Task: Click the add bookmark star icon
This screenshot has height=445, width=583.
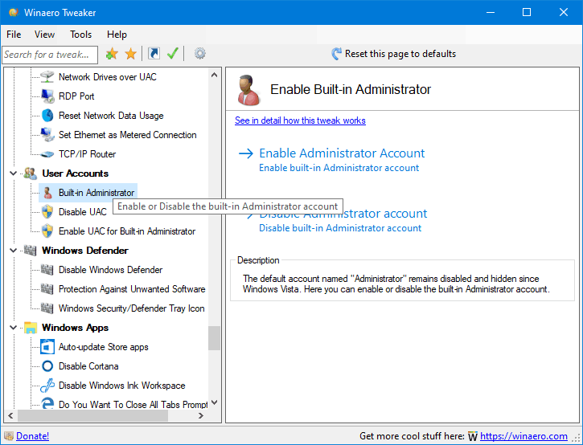Action: click(112, 54)
